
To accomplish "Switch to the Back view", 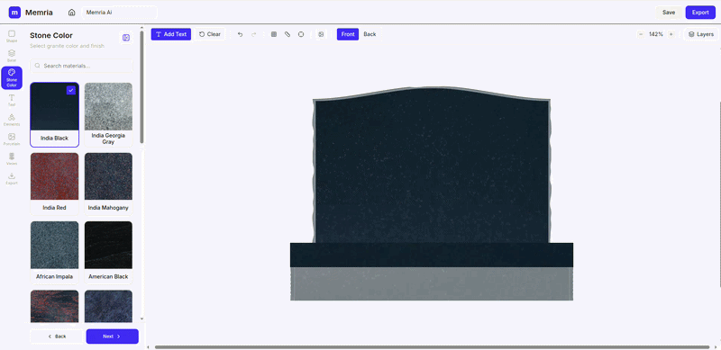I will pyautogui.click(x=370, y=34).
